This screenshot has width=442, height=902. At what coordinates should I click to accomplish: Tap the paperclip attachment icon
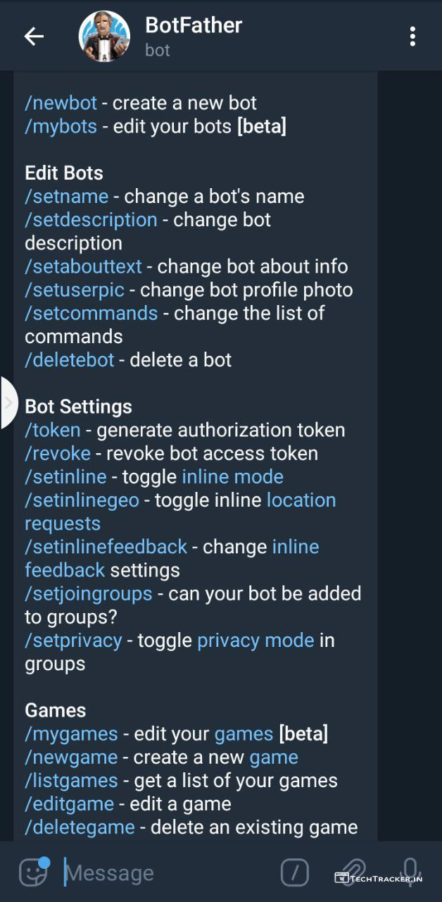click(x=353, y=872)
